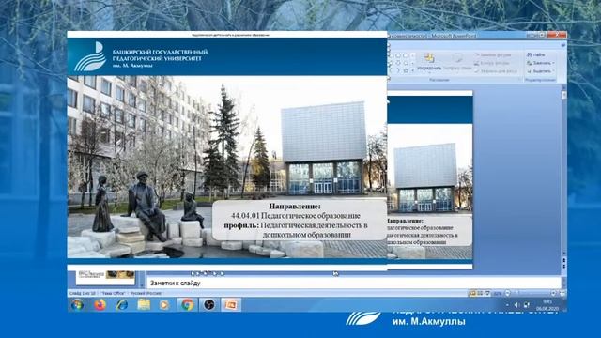Open Firefox from the taskbar
601x338 pixels.
100,304
